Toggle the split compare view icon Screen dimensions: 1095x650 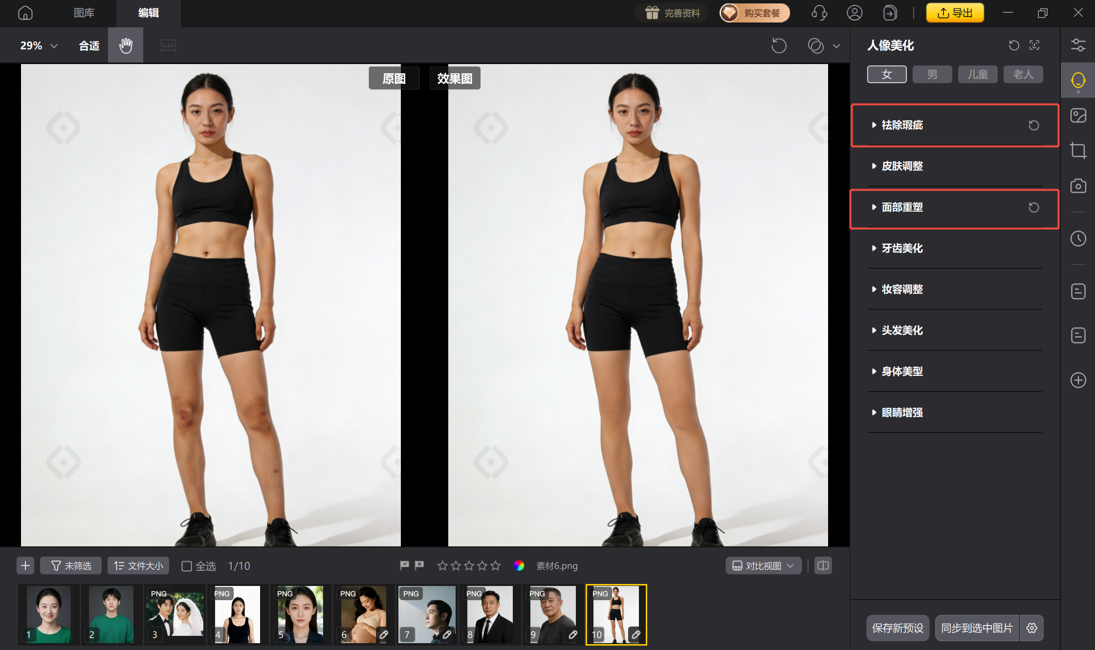(823, 565)
